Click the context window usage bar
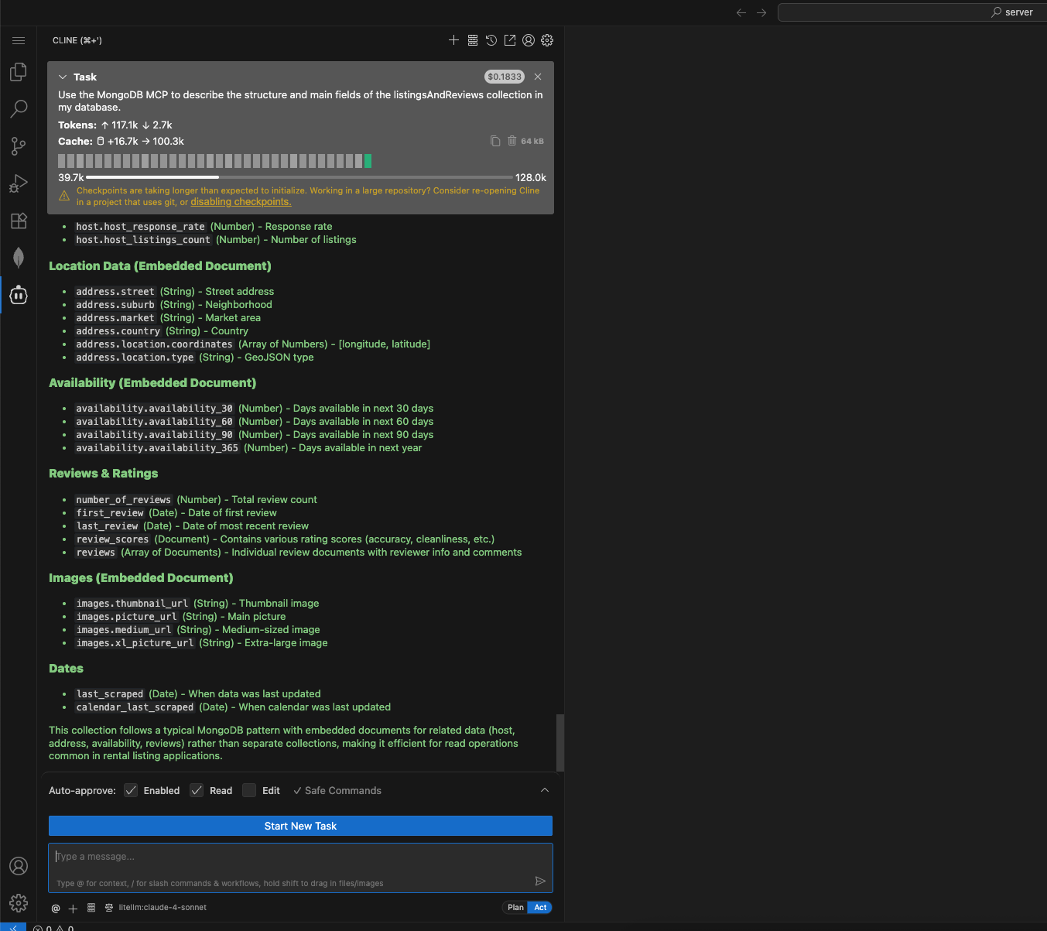The image size is (1047, 931). coord(299,177)
